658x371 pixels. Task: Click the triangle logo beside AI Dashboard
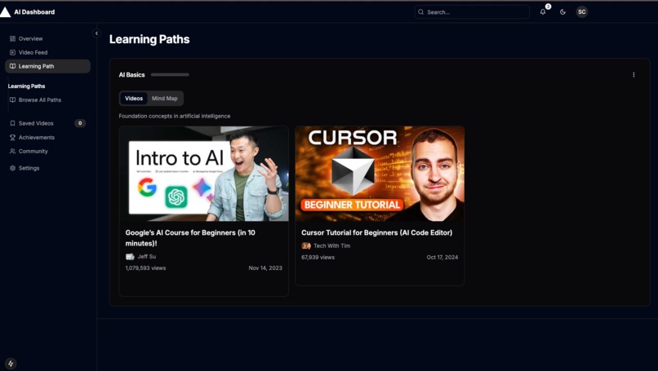coord(5,12)
